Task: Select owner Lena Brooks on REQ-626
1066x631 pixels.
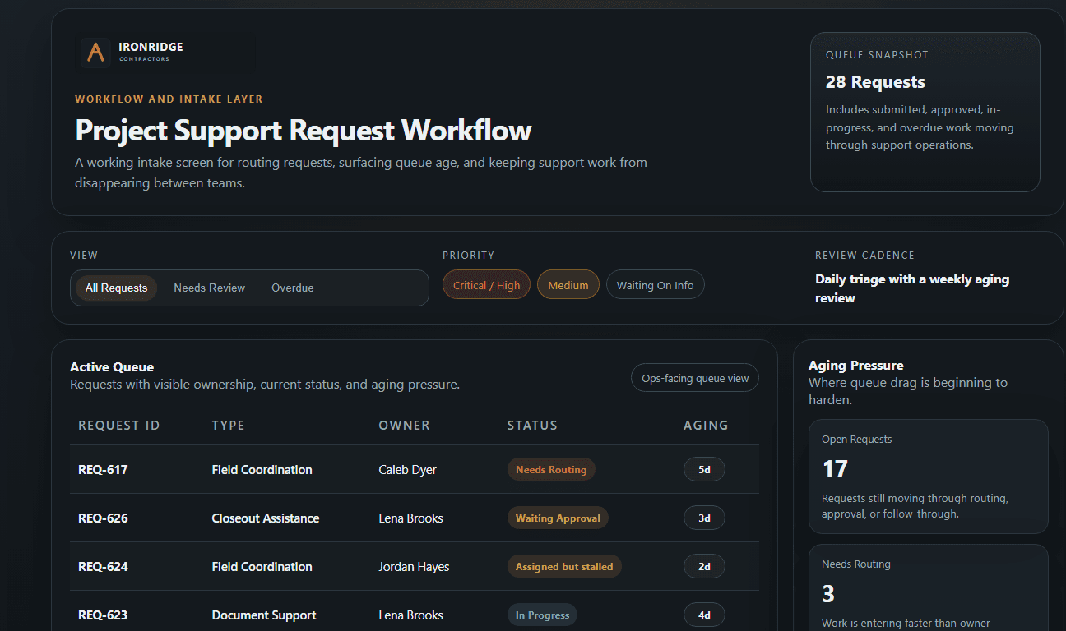Action: coord(410,518)
